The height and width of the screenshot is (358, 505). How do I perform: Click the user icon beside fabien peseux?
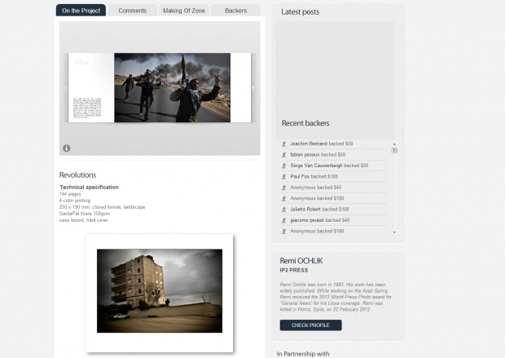pos(283,154)
